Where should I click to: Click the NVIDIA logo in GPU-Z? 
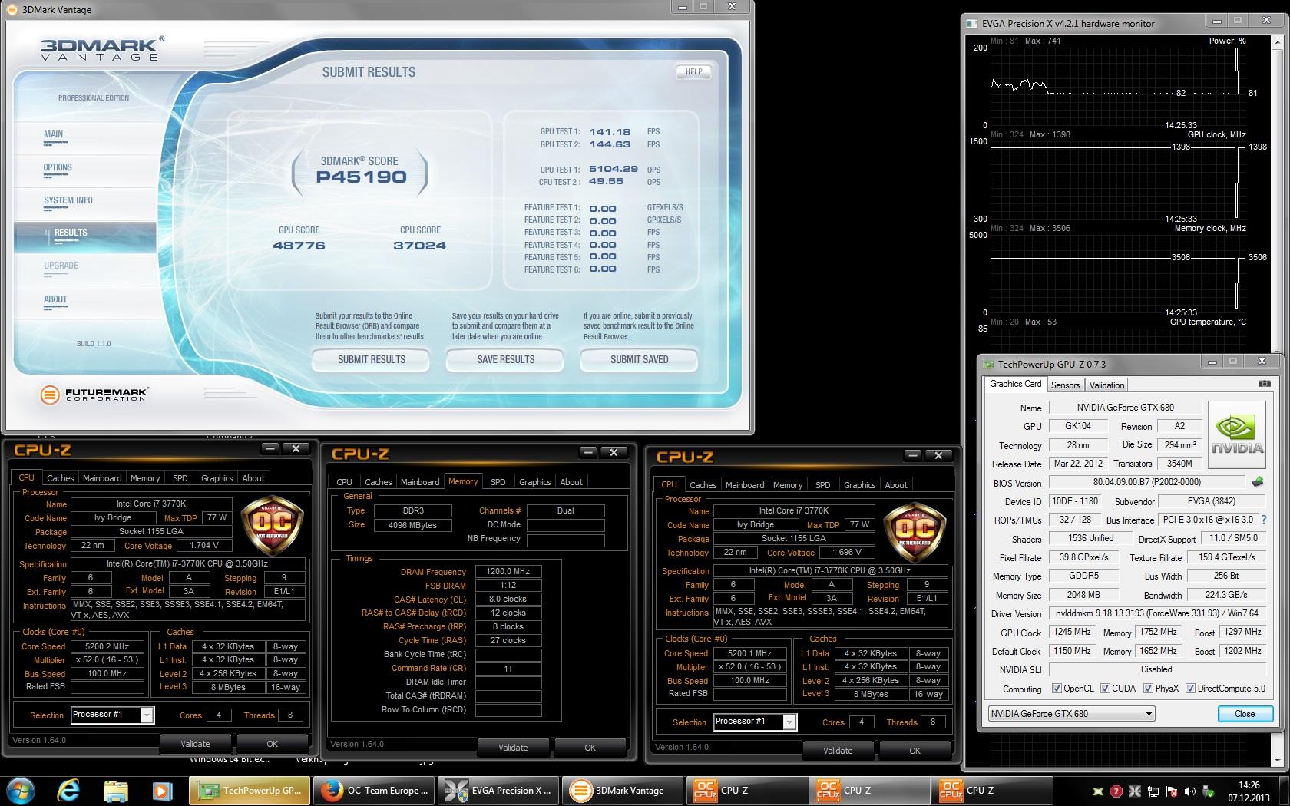(x=1237, y=436)
